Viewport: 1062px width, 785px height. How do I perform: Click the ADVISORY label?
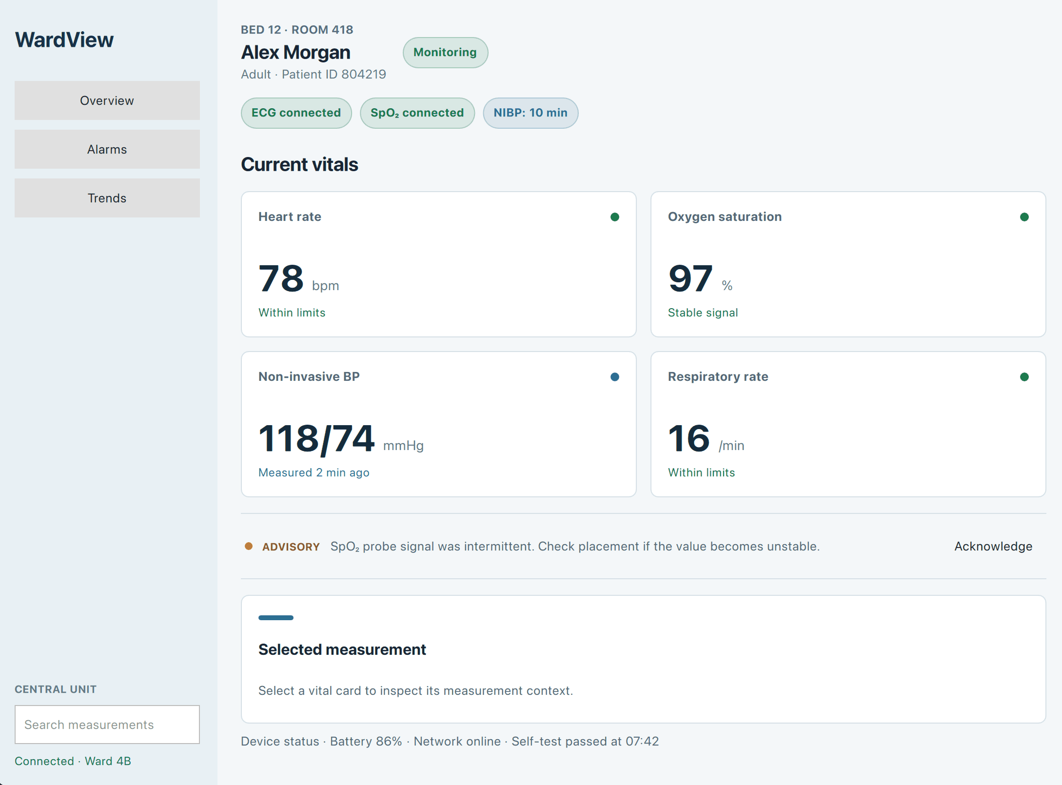coord(291,547)
